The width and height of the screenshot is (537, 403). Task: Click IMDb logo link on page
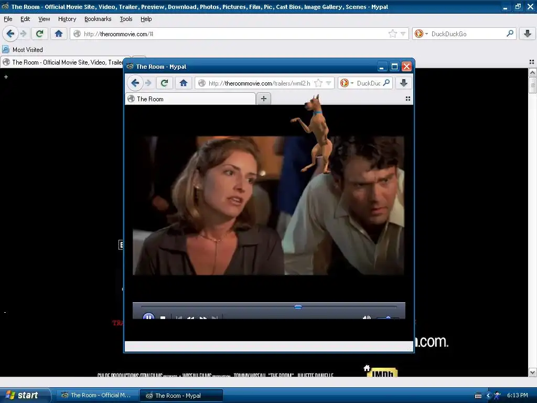[x=382, y=372]
